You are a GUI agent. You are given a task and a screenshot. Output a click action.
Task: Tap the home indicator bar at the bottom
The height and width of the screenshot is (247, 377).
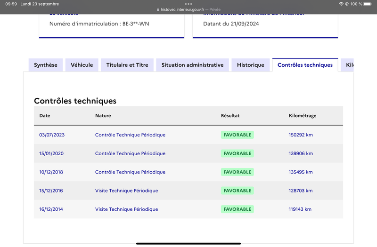tap(188, 244)
